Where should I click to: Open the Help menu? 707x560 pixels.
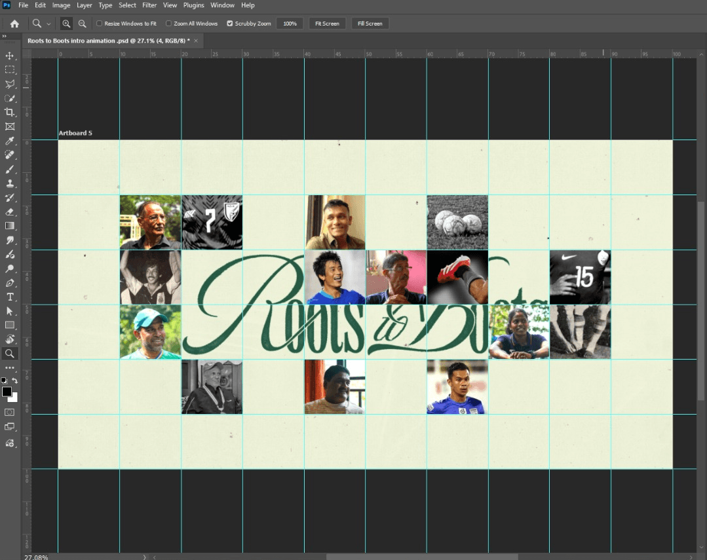point(248,5)
